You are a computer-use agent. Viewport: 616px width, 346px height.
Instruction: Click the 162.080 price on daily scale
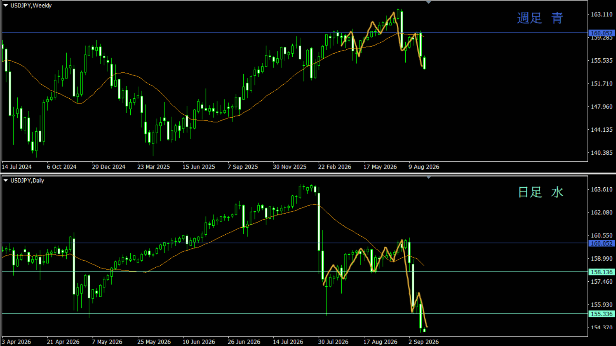click(x=601, y=212)
